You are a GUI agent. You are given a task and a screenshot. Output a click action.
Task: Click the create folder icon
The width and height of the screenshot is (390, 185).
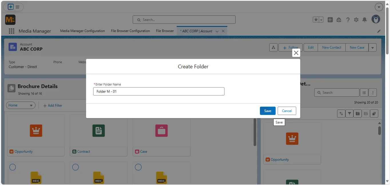[x=357, y=114]
